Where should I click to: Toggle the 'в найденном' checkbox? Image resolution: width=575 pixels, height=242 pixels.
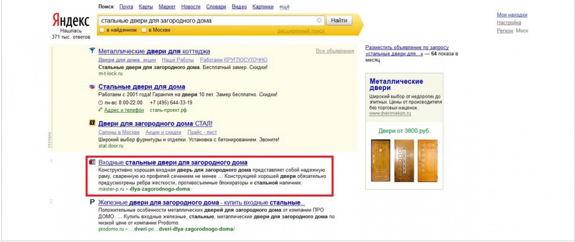[102, 30]
